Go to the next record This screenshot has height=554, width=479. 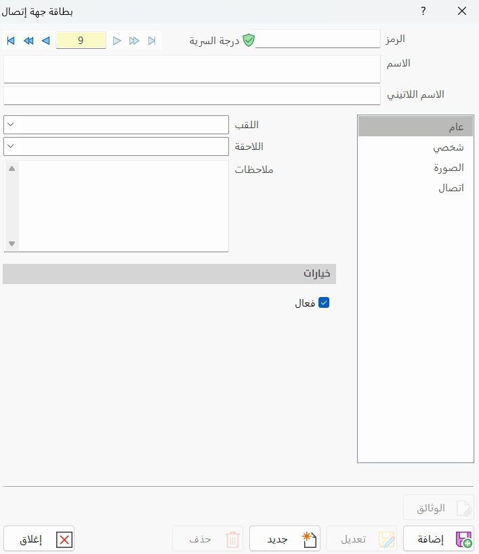(x=117, y=41)
